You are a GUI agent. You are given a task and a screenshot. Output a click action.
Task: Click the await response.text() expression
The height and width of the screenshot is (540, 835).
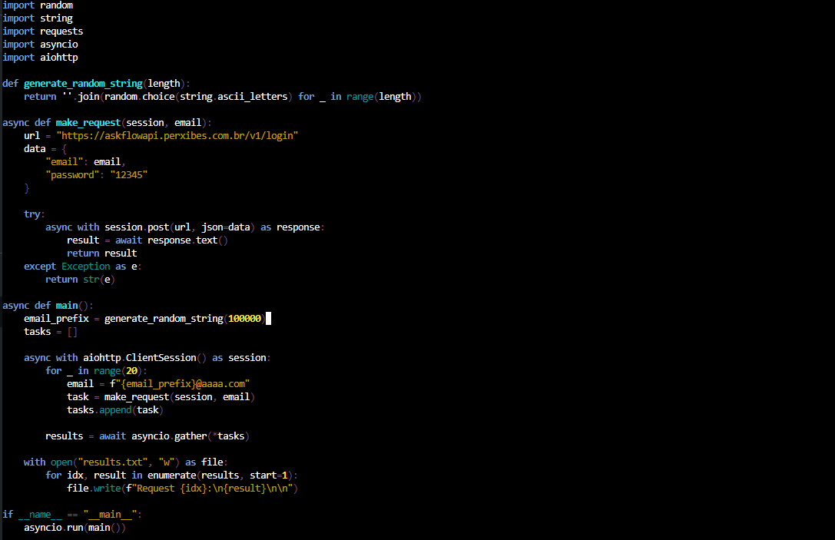pos(171,240)
